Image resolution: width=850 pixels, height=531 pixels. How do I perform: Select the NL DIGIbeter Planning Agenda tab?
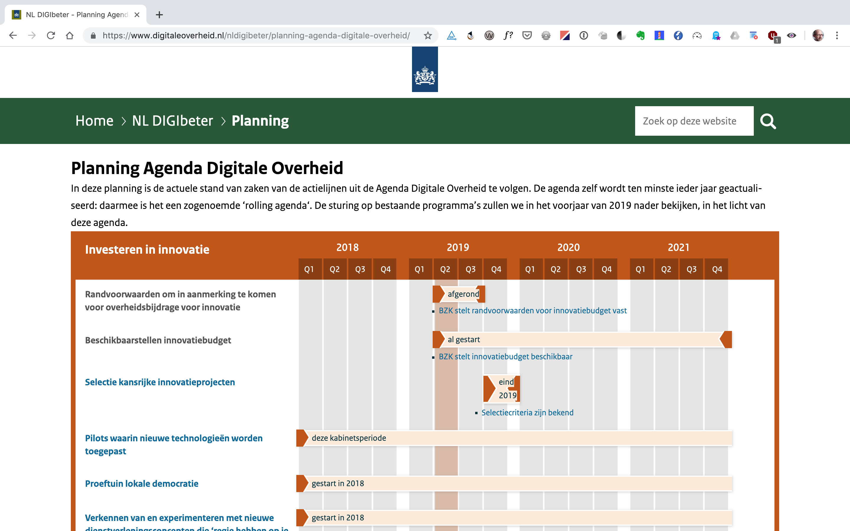(76, 15)
